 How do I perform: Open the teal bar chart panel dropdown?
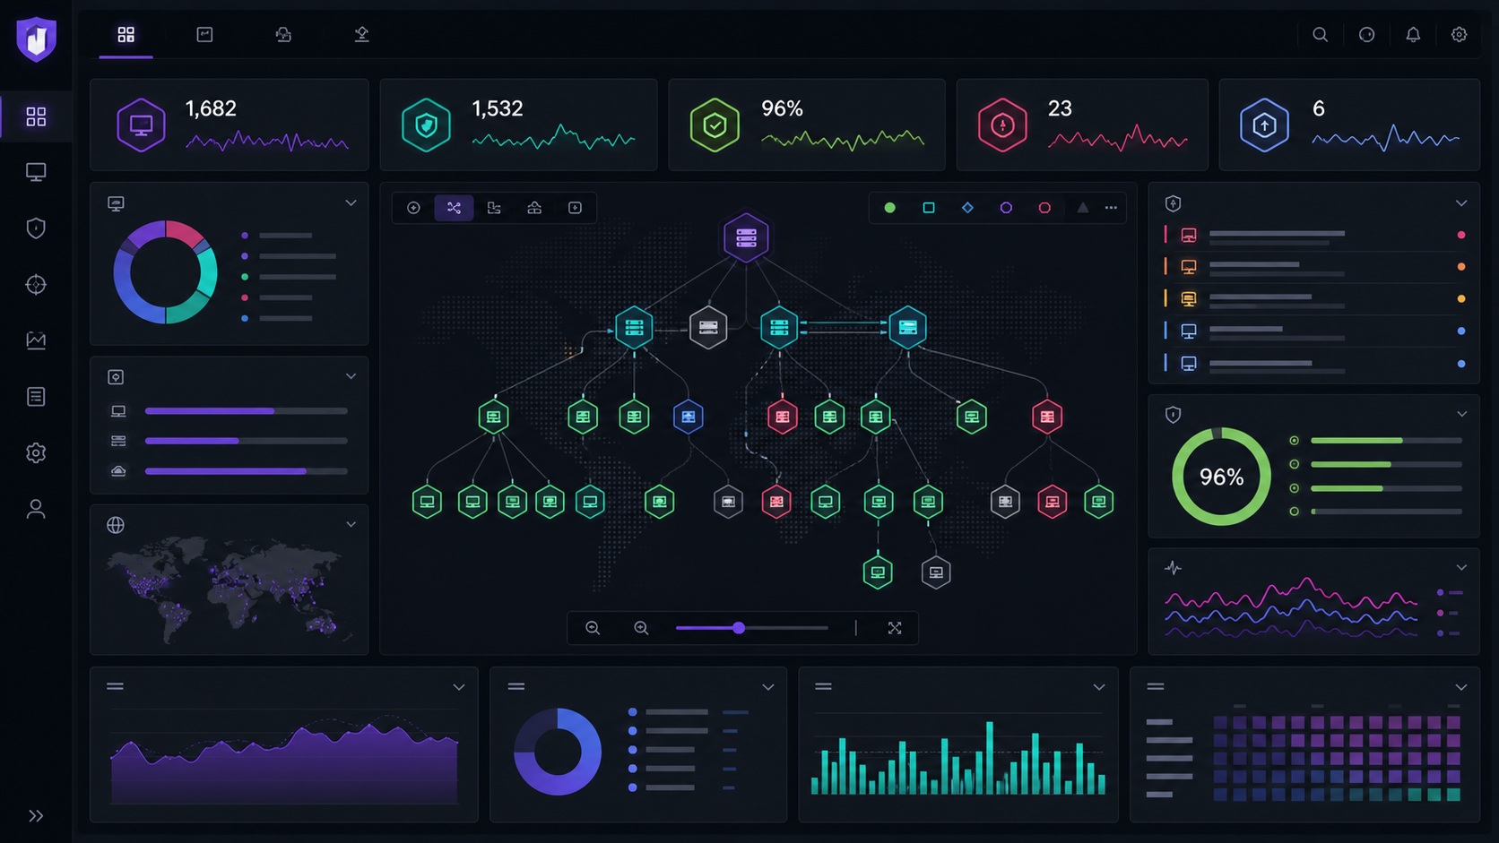(x=1099, y=687)
